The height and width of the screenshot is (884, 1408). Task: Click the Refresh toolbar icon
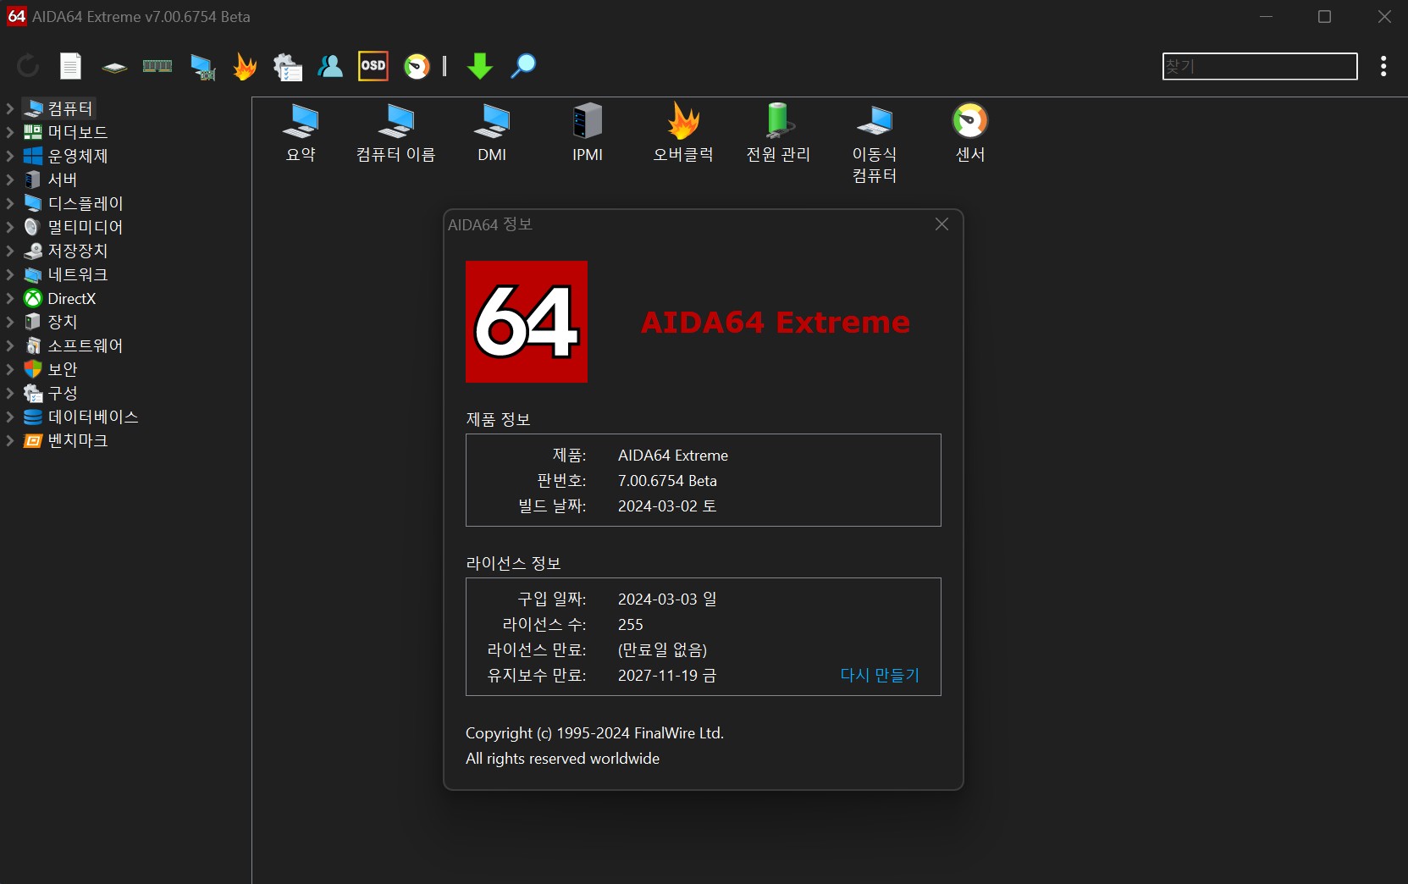tap(28, 66)
